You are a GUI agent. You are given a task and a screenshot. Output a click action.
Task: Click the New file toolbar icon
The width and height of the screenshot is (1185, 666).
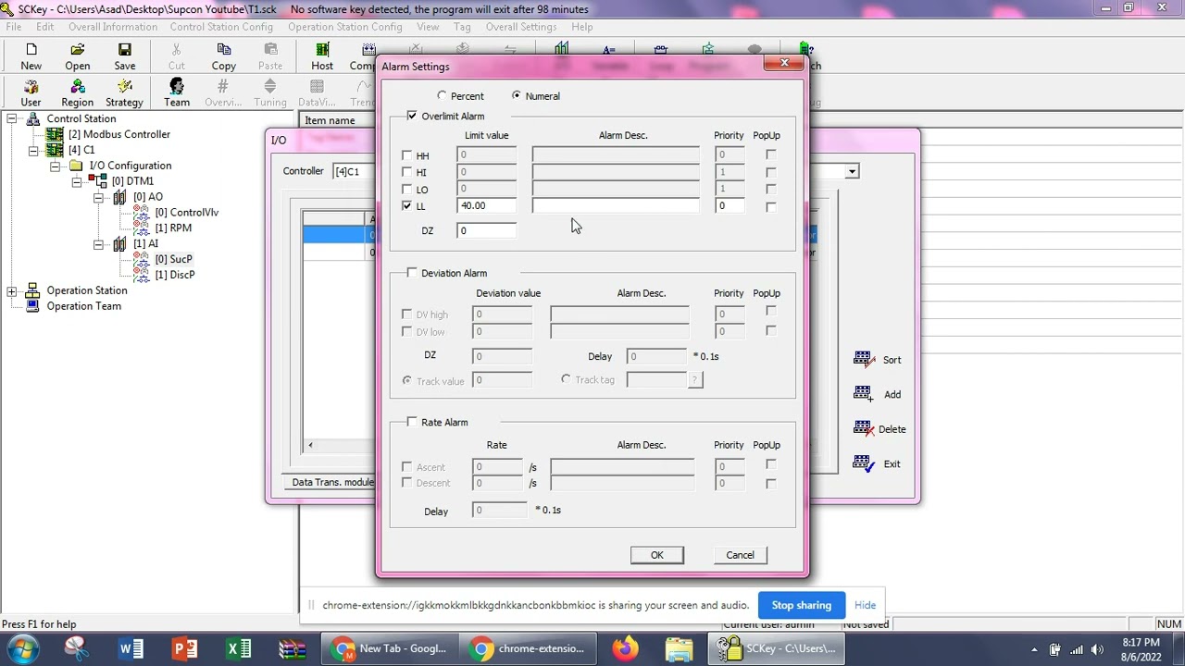click(31, 56)
